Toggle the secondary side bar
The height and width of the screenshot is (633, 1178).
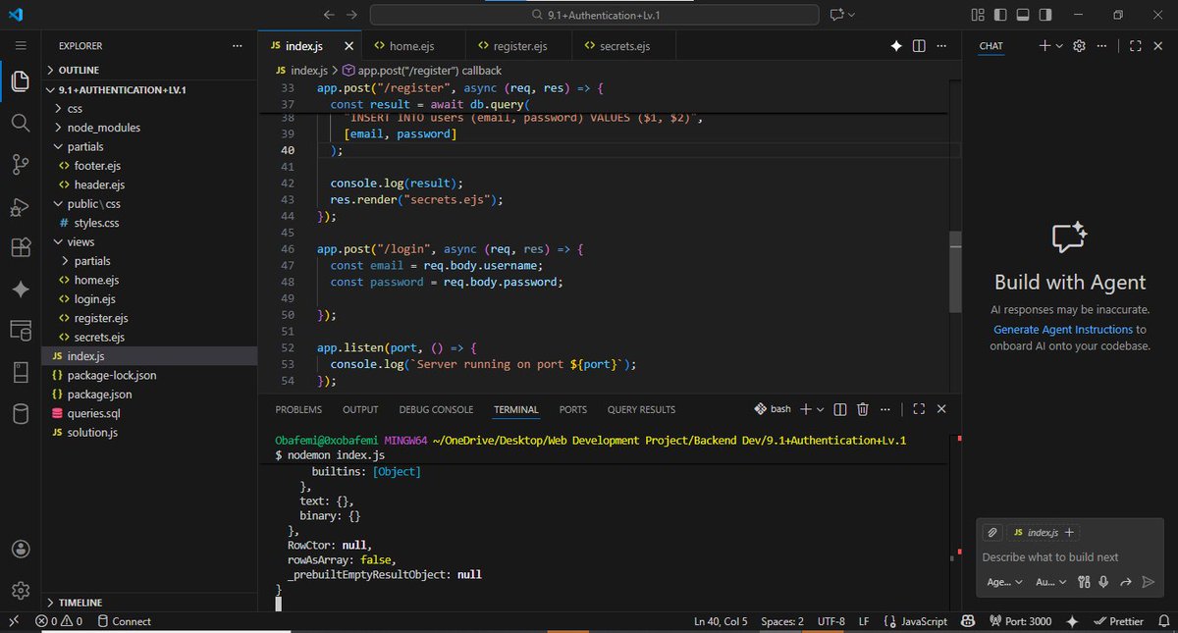[x=1044, y=15]
